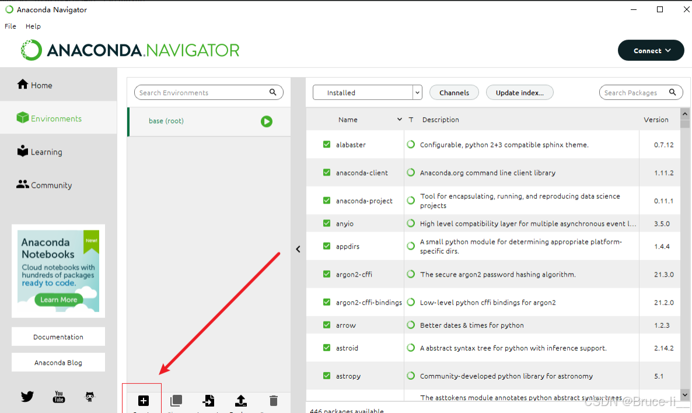
Task: Click the Anaconda Notebooks ad banner
Action: (58, 271)
